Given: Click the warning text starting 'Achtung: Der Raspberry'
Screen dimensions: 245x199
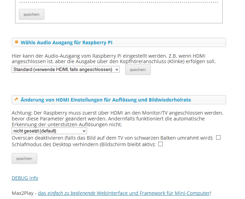Looking at the screenshot, I should 117,119.
